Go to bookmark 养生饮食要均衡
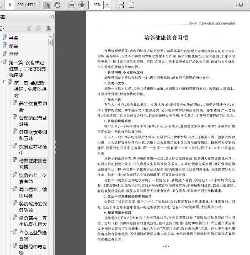 pyautogui.click(x=33, y=107)
